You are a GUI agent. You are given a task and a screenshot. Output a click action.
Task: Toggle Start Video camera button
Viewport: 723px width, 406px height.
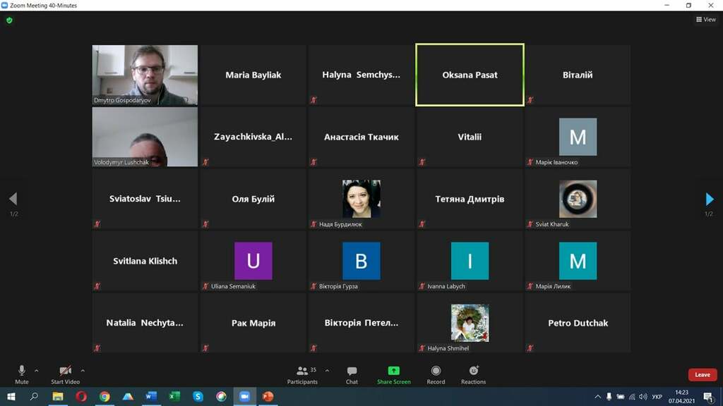(x=65, y=375)
